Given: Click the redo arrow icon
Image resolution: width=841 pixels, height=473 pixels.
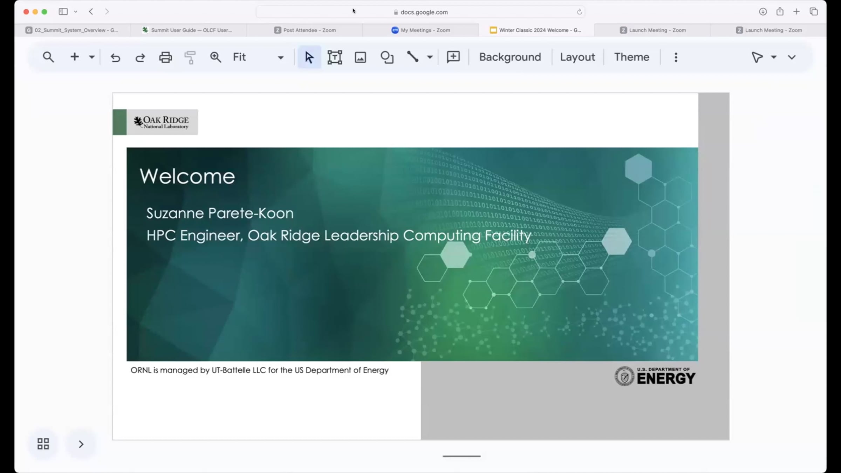Looking at the screenshot, I should tap(140, 57).
